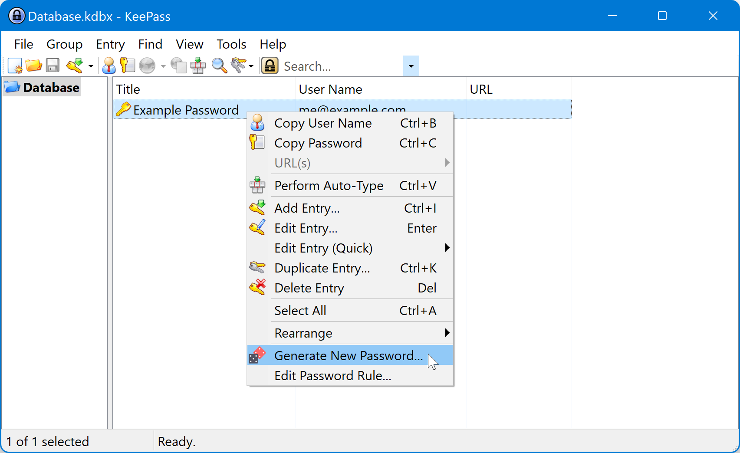
Task: Open the Find menu
Action: point(150,44)
